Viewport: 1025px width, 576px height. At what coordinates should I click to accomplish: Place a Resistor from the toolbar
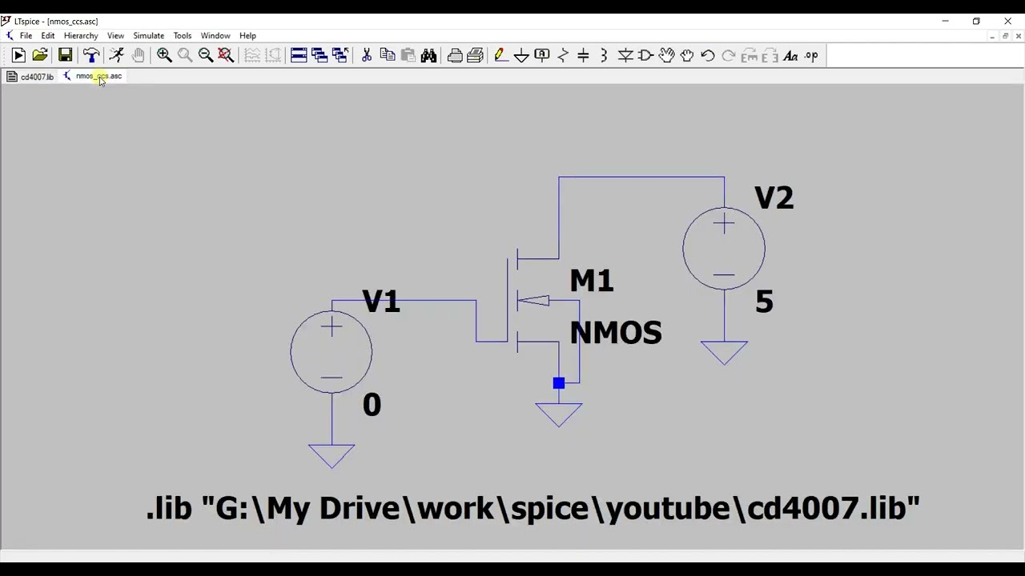coord(563,55)
